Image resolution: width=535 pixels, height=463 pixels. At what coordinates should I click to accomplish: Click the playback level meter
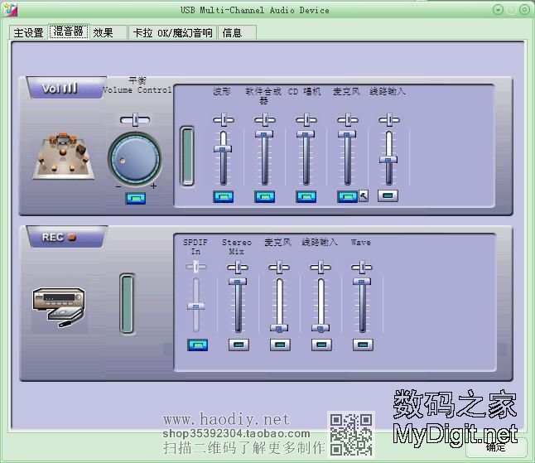point(187,157)
